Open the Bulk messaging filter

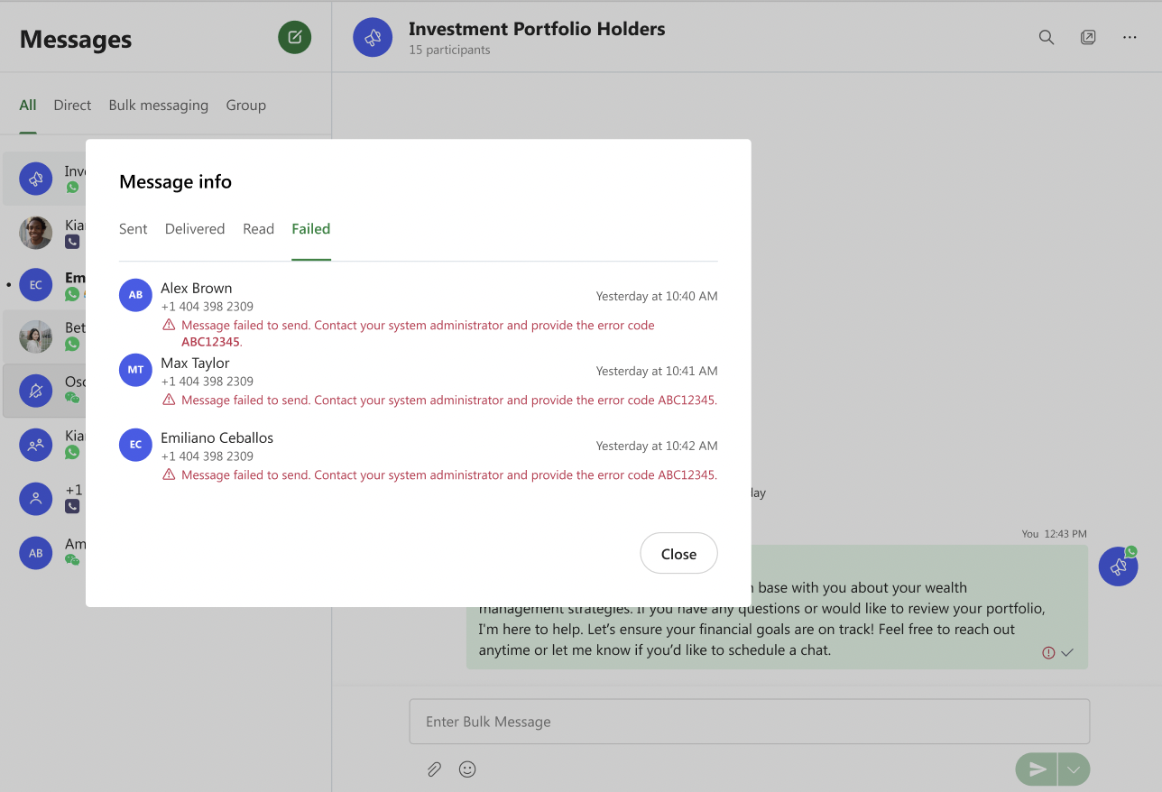pyautogui.click(x=158, y=105)
